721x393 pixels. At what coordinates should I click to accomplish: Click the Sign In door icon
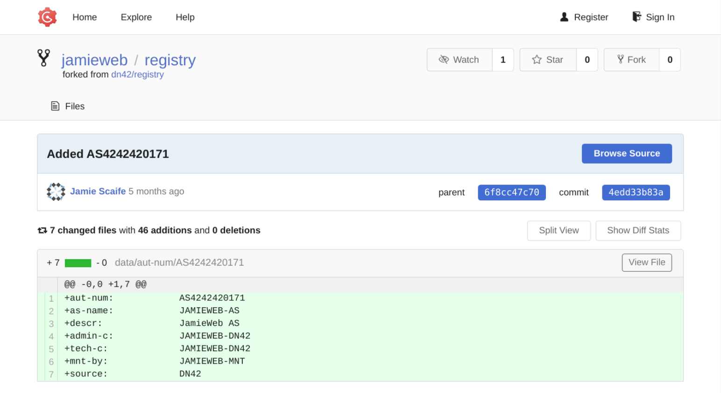(636, 17)
